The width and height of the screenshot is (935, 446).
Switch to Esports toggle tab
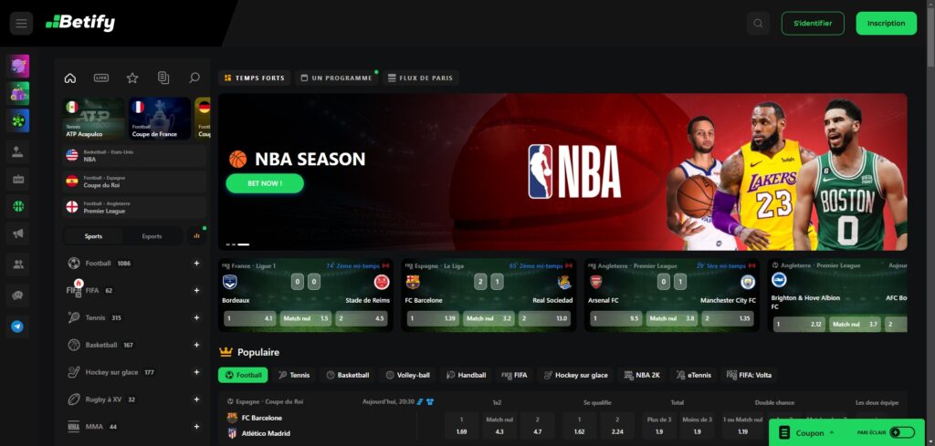(152, 236)
